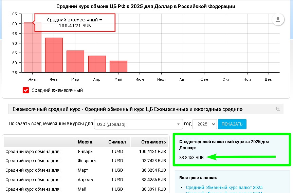This screenshot has width=293, height=193.
Task: Toggle the Средний ежемесячный checkbox
Action: [x=26, y=90]
